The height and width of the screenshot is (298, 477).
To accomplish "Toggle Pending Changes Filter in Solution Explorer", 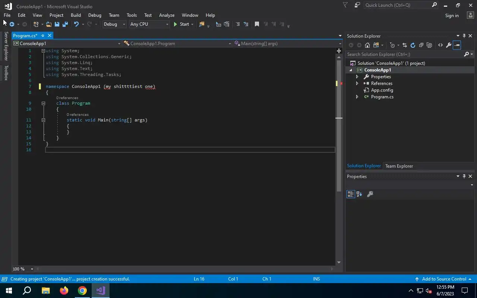I will point(392,45).
